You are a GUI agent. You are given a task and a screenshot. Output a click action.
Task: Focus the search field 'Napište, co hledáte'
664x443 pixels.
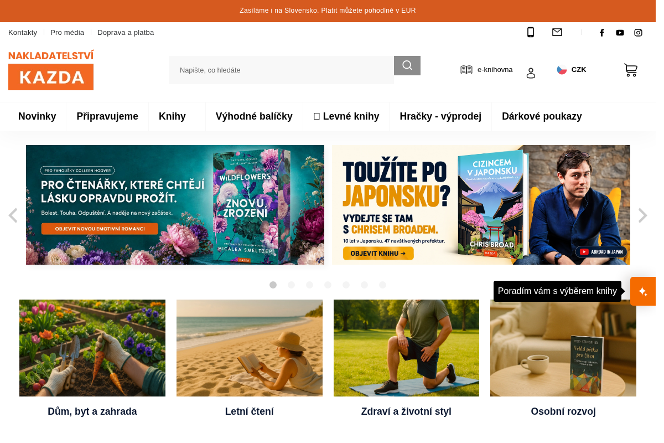pyautogui.click(x=281, y=70)
